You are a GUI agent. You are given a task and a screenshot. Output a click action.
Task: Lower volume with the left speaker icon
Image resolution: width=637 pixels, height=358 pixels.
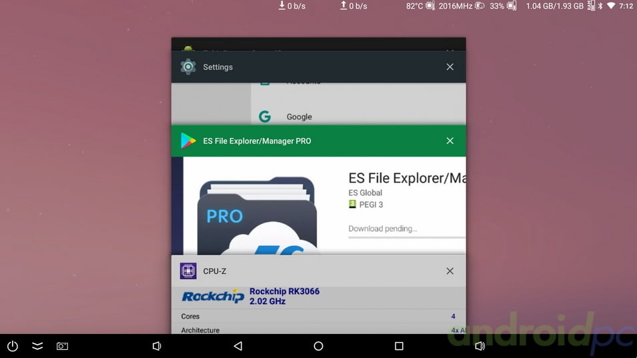(x=157, y=346)
